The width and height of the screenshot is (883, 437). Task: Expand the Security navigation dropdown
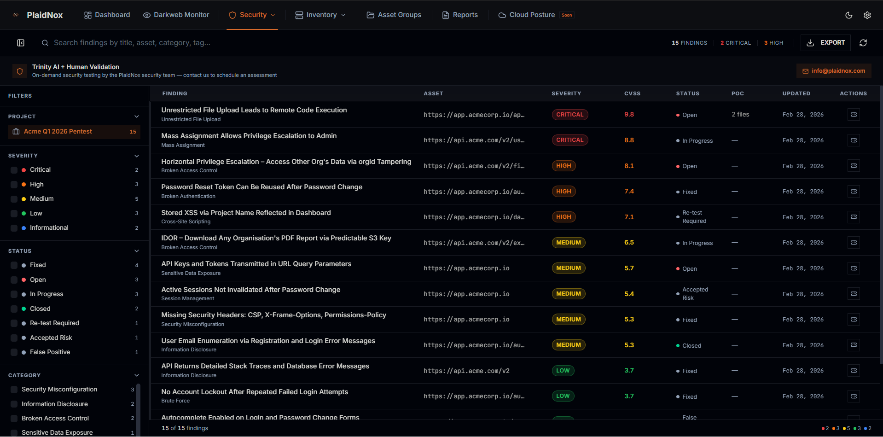click(x=252, y=15)
